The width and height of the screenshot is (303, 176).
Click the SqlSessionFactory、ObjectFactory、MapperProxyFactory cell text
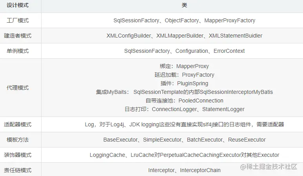[184, 20]
